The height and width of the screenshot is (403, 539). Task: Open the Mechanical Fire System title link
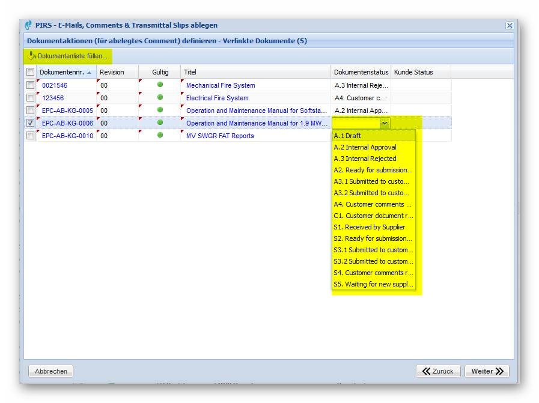coord(221,85)
